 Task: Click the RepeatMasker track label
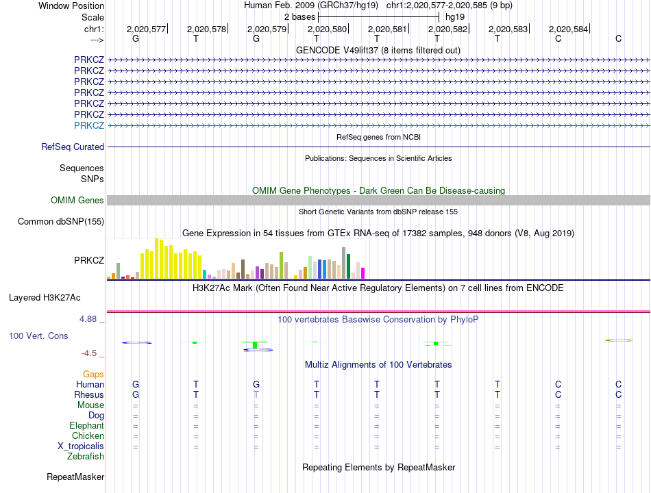[75, 477]
